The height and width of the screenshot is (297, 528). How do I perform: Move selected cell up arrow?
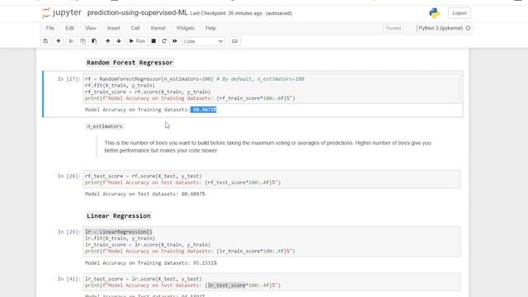tap(108, 41)
